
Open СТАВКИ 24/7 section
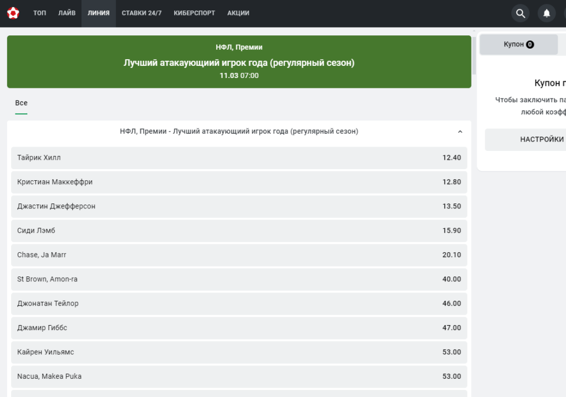pos(141,13)
